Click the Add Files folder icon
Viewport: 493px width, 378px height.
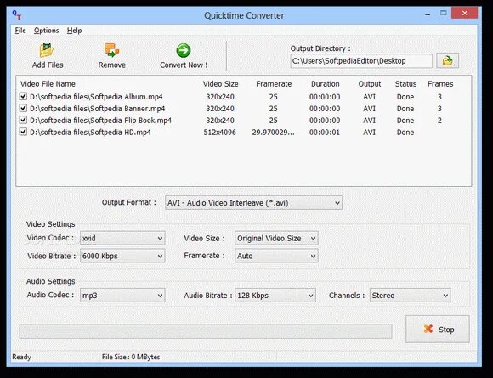point(47,50)
